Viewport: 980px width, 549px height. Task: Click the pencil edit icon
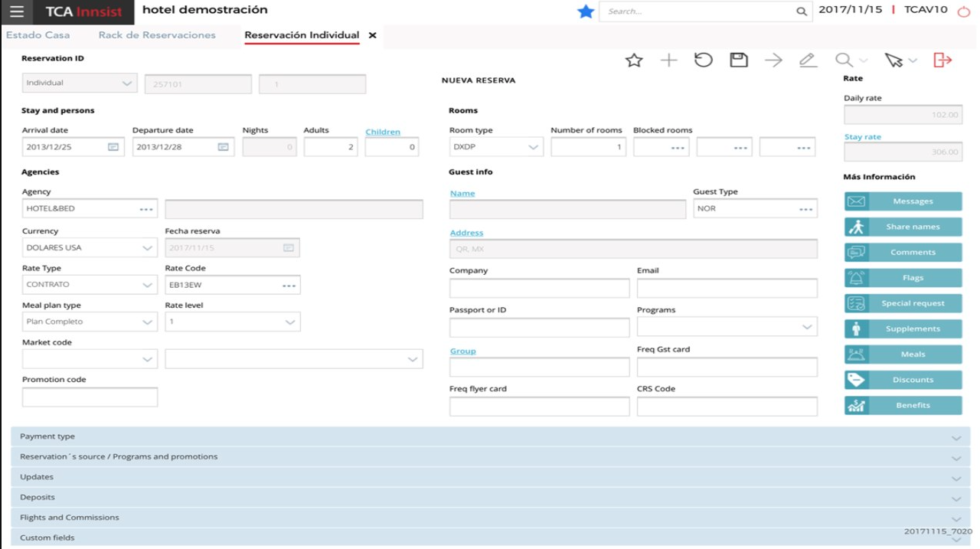pos(808,60)
